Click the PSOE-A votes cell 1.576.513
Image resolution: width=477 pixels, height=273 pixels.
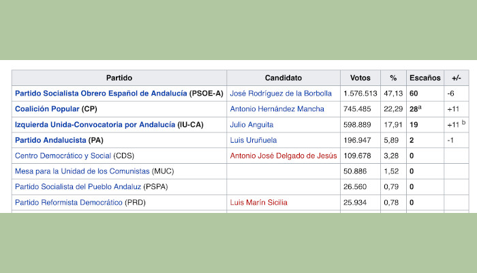click(x=360, y=93)
